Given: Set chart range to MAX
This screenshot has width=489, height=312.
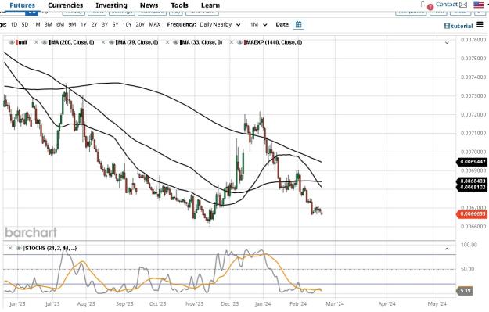Looking at the screenshot, I should (155, 24).
